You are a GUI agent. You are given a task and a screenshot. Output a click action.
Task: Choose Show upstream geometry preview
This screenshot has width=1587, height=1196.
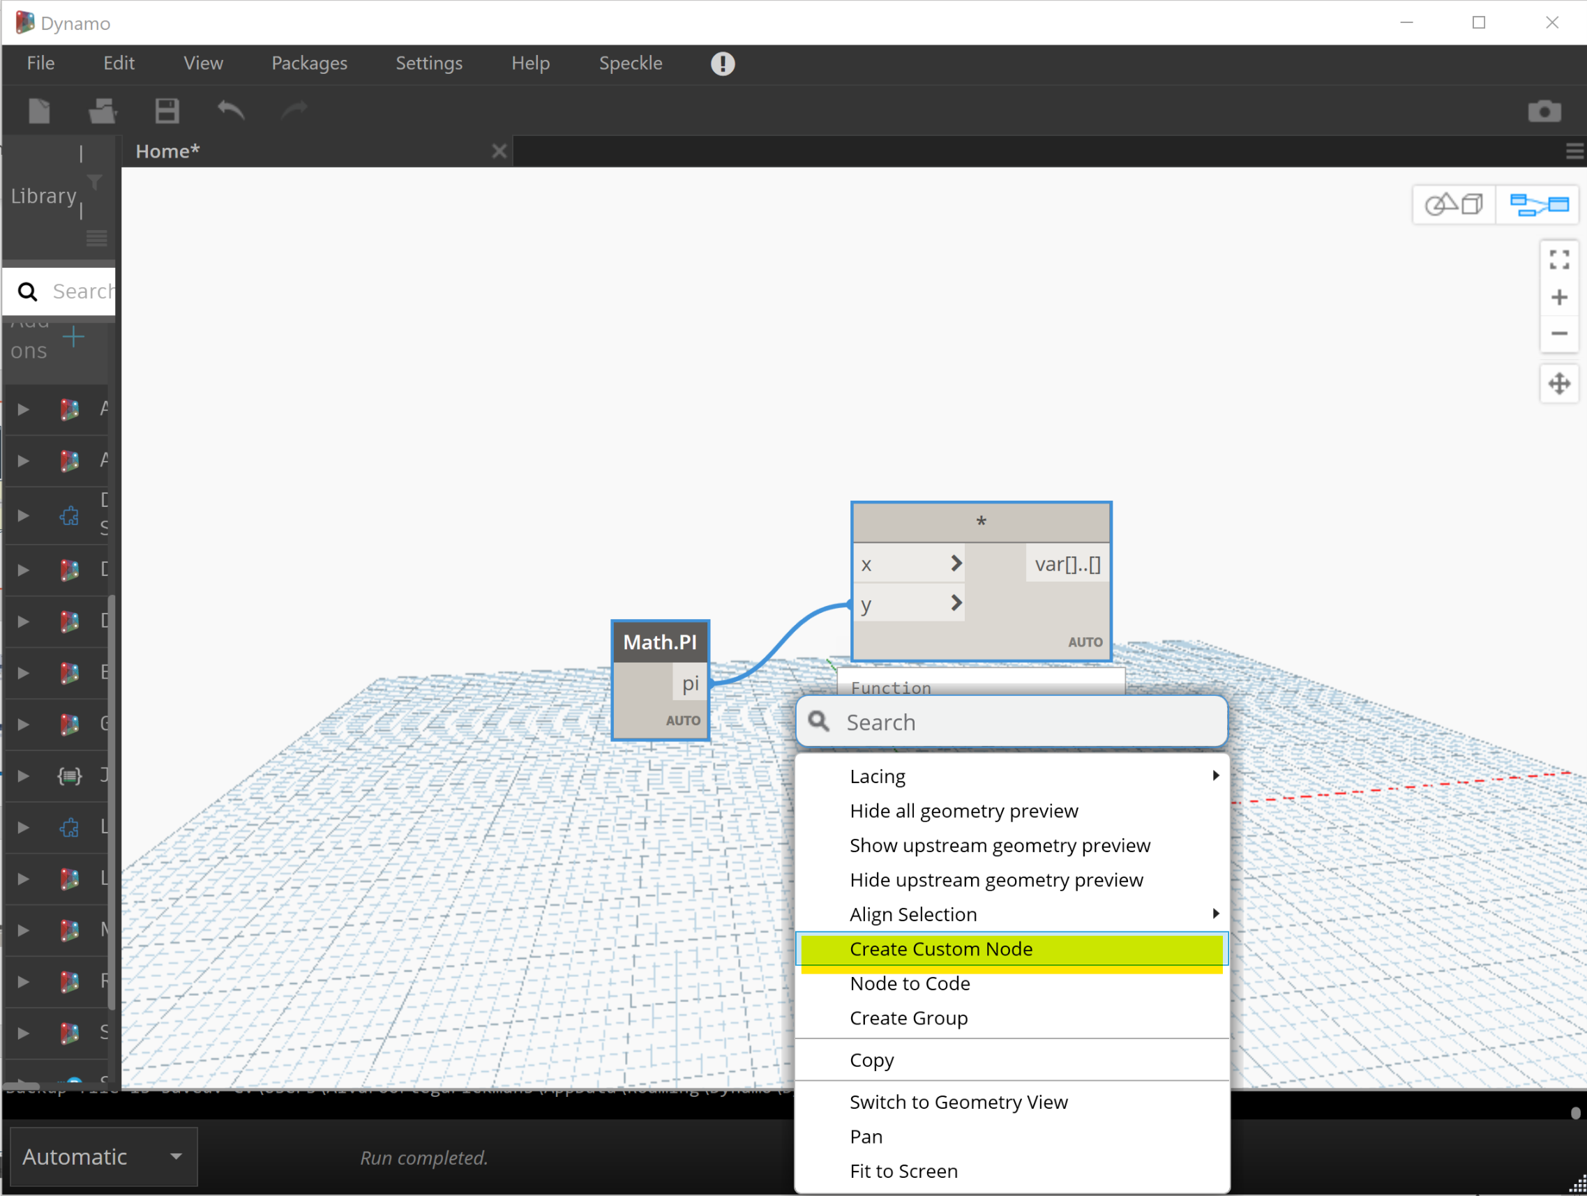(x=1011, y=845)
